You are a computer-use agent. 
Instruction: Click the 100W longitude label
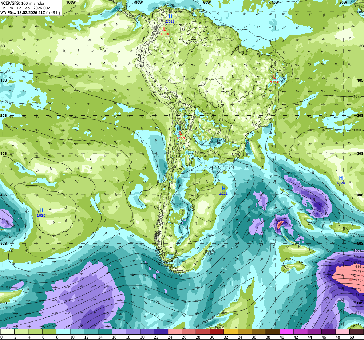coord(71,2)
